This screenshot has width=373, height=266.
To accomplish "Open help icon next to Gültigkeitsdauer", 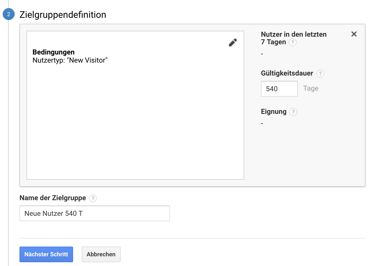I will [x=320, y=74].
